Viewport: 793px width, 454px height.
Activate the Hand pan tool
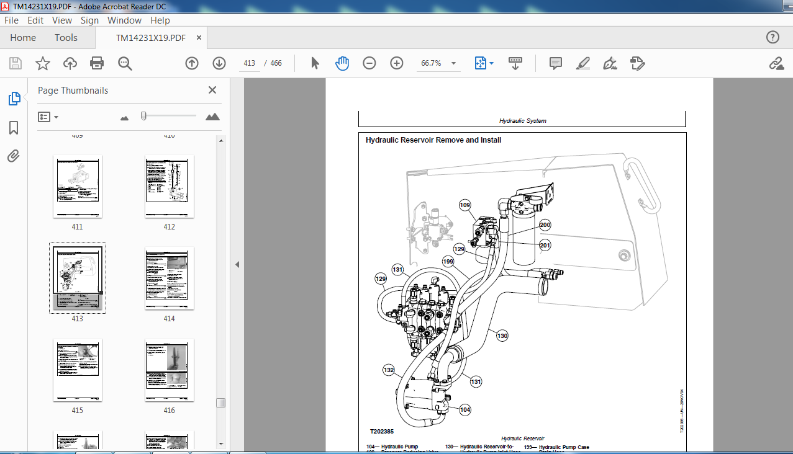click(342, 63)
